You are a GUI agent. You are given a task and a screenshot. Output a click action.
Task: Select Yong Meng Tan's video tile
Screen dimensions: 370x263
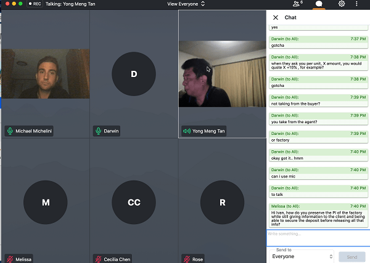pyautogui.click(x=222, y=74)
